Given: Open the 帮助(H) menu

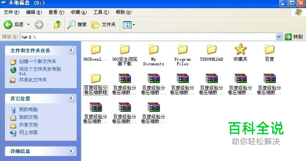Looking at the screenshot, I should 123,12.
